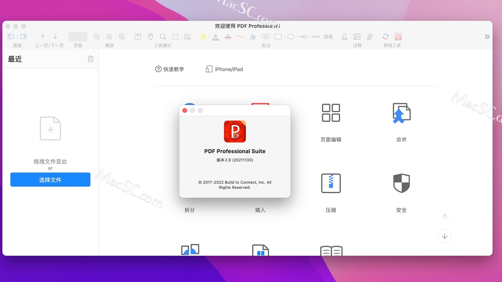Click the page number input field
502x282 pixels.
click(x=78, y=36)
